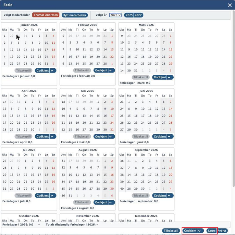Click week number 25 in Juni 2026
This screenshot has height=235, width=235.
point(122,116)
